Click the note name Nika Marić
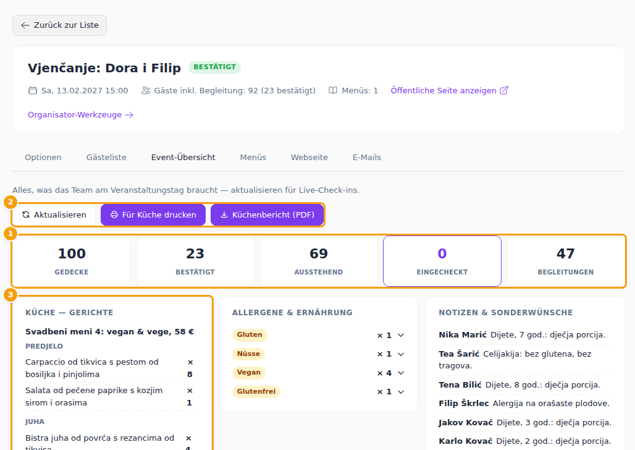635x450 pixels. pyautogui.click(x=463, y=335)
